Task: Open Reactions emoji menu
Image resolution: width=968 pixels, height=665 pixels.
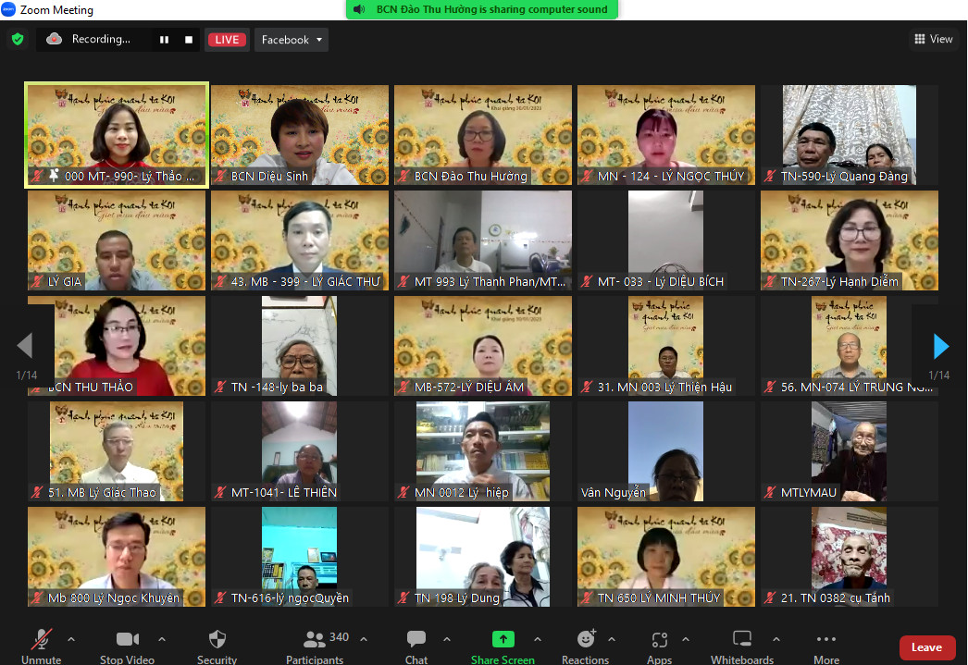Action: pos(586,640)
